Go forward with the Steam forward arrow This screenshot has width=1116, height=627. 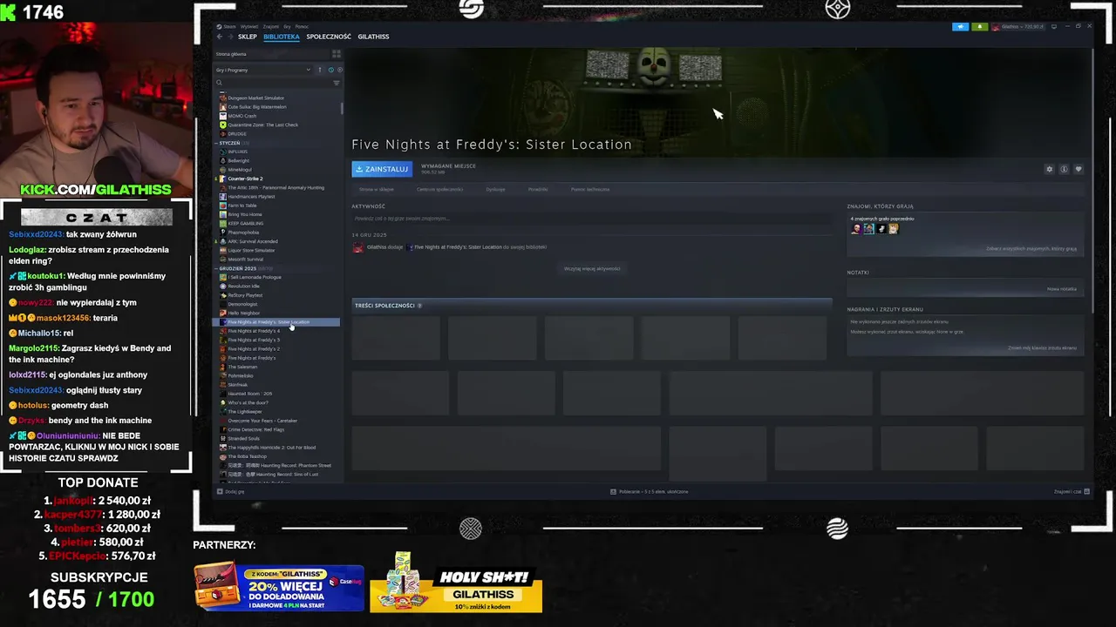229,37
